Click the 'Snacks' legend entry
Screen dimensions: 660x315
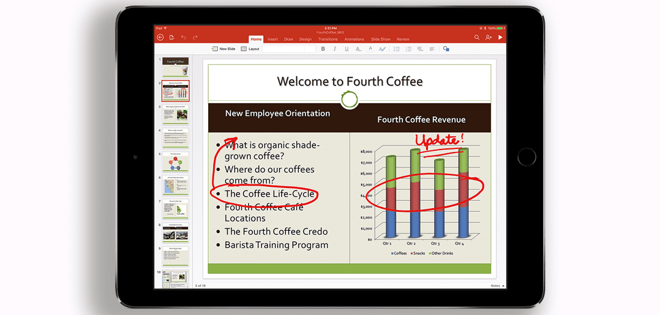tap(418, 253)
